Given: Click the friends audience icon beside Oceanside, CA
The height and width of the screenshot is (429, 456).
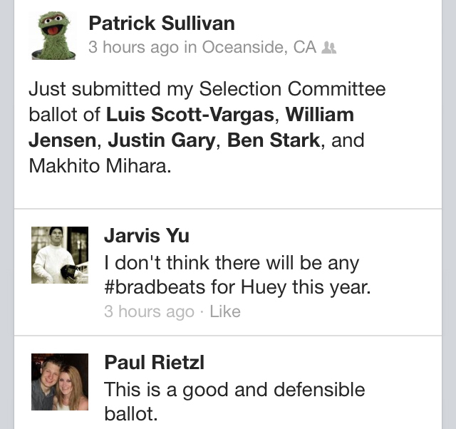Looking at the screenshot, I should point(328,48).
